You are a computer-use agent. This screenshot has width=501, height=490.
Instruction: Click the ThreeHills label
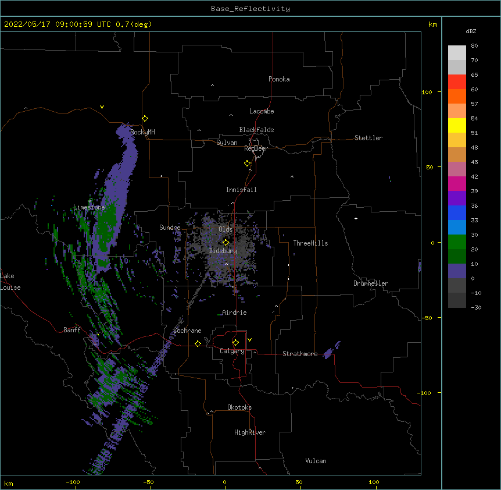tap(310, 243)
